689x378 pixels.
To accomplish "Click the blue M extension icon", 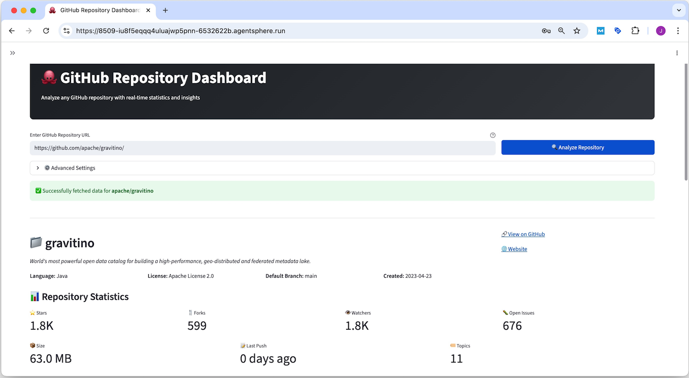I will coord(600,30).
